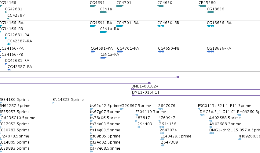Select feature 294403
This screenshot has height=153, width=260.
pyautogui.click(x=145, y=124)
